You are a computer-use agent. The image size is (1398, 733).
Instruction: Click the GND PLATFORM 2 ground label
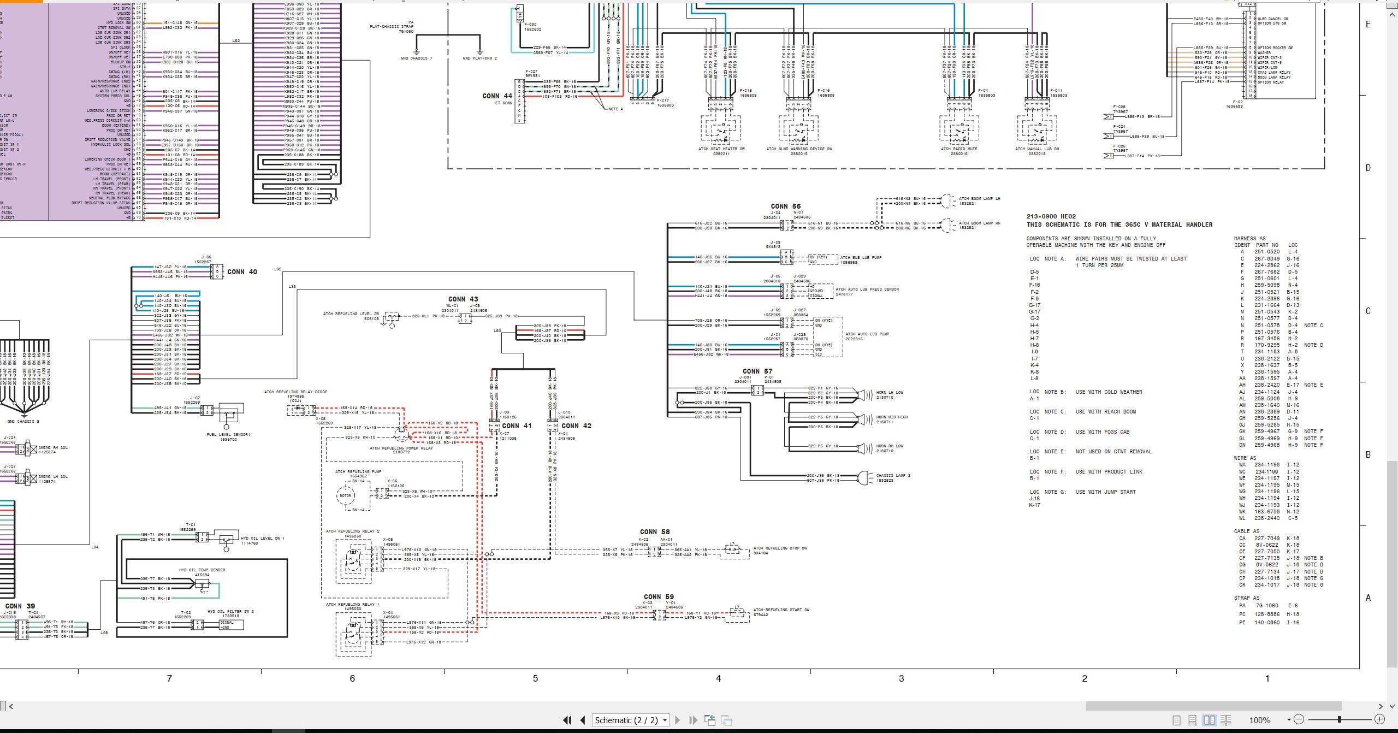479,58
